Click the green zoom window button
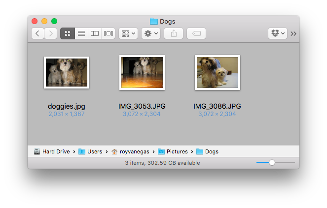This screenshot has width=327, height=208. [54, 21]
